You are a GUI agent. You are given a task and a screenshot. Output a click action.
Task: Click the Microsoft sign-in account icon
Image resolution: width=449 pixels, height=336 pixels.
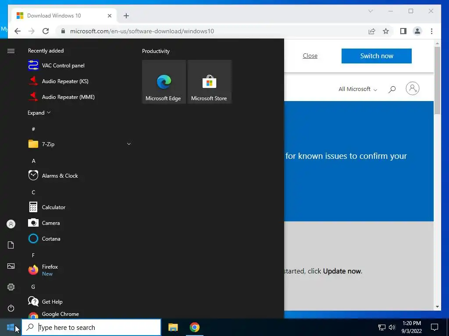(413, 88)
